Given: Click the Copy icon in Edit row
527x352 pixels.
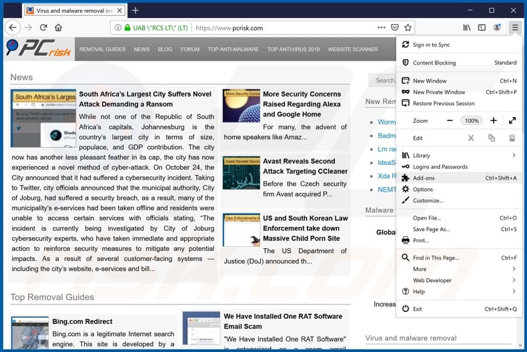Looking at the screenshot, I should coord(492,138).
